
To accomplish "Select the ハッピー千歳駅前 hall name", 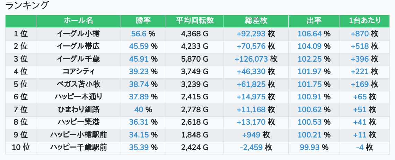I will click(78, 148).
